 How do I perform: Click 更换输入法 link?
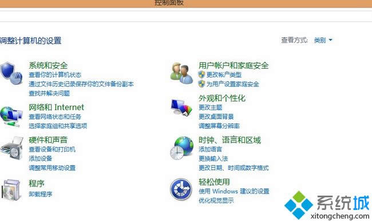pyautogui.click(x=213, y=158)
